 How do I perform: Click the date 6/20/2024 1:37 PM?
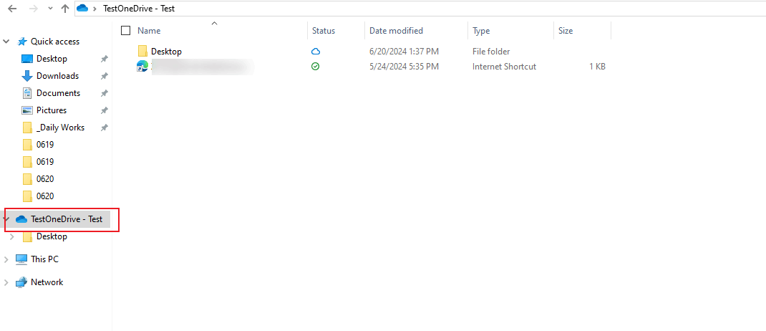coord(404,52)
